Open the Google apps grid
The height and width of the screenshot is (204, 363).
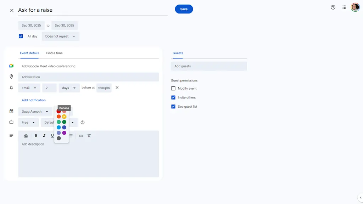pyautogui.click(x=344, y=7)
